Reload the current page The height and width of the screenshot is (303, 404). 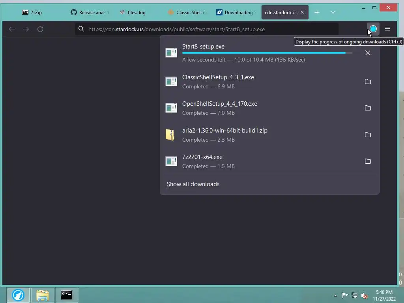coord(40,29)
